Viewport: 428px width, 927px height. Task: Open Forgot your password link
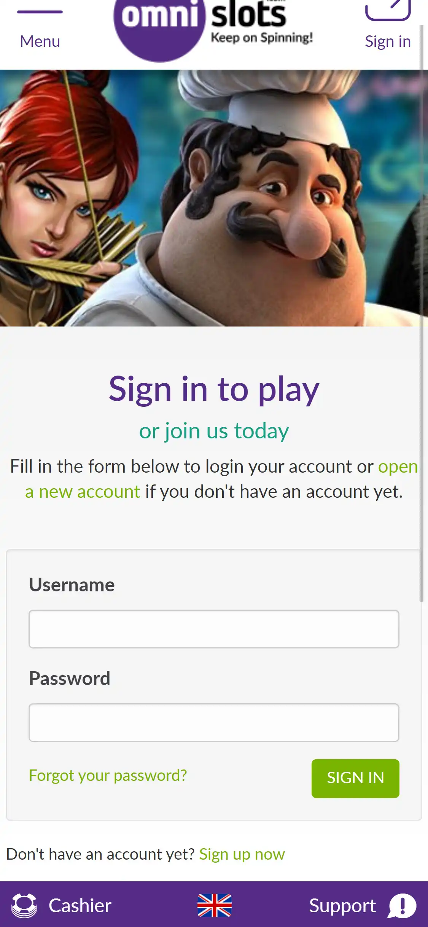(x=108, y=775)
